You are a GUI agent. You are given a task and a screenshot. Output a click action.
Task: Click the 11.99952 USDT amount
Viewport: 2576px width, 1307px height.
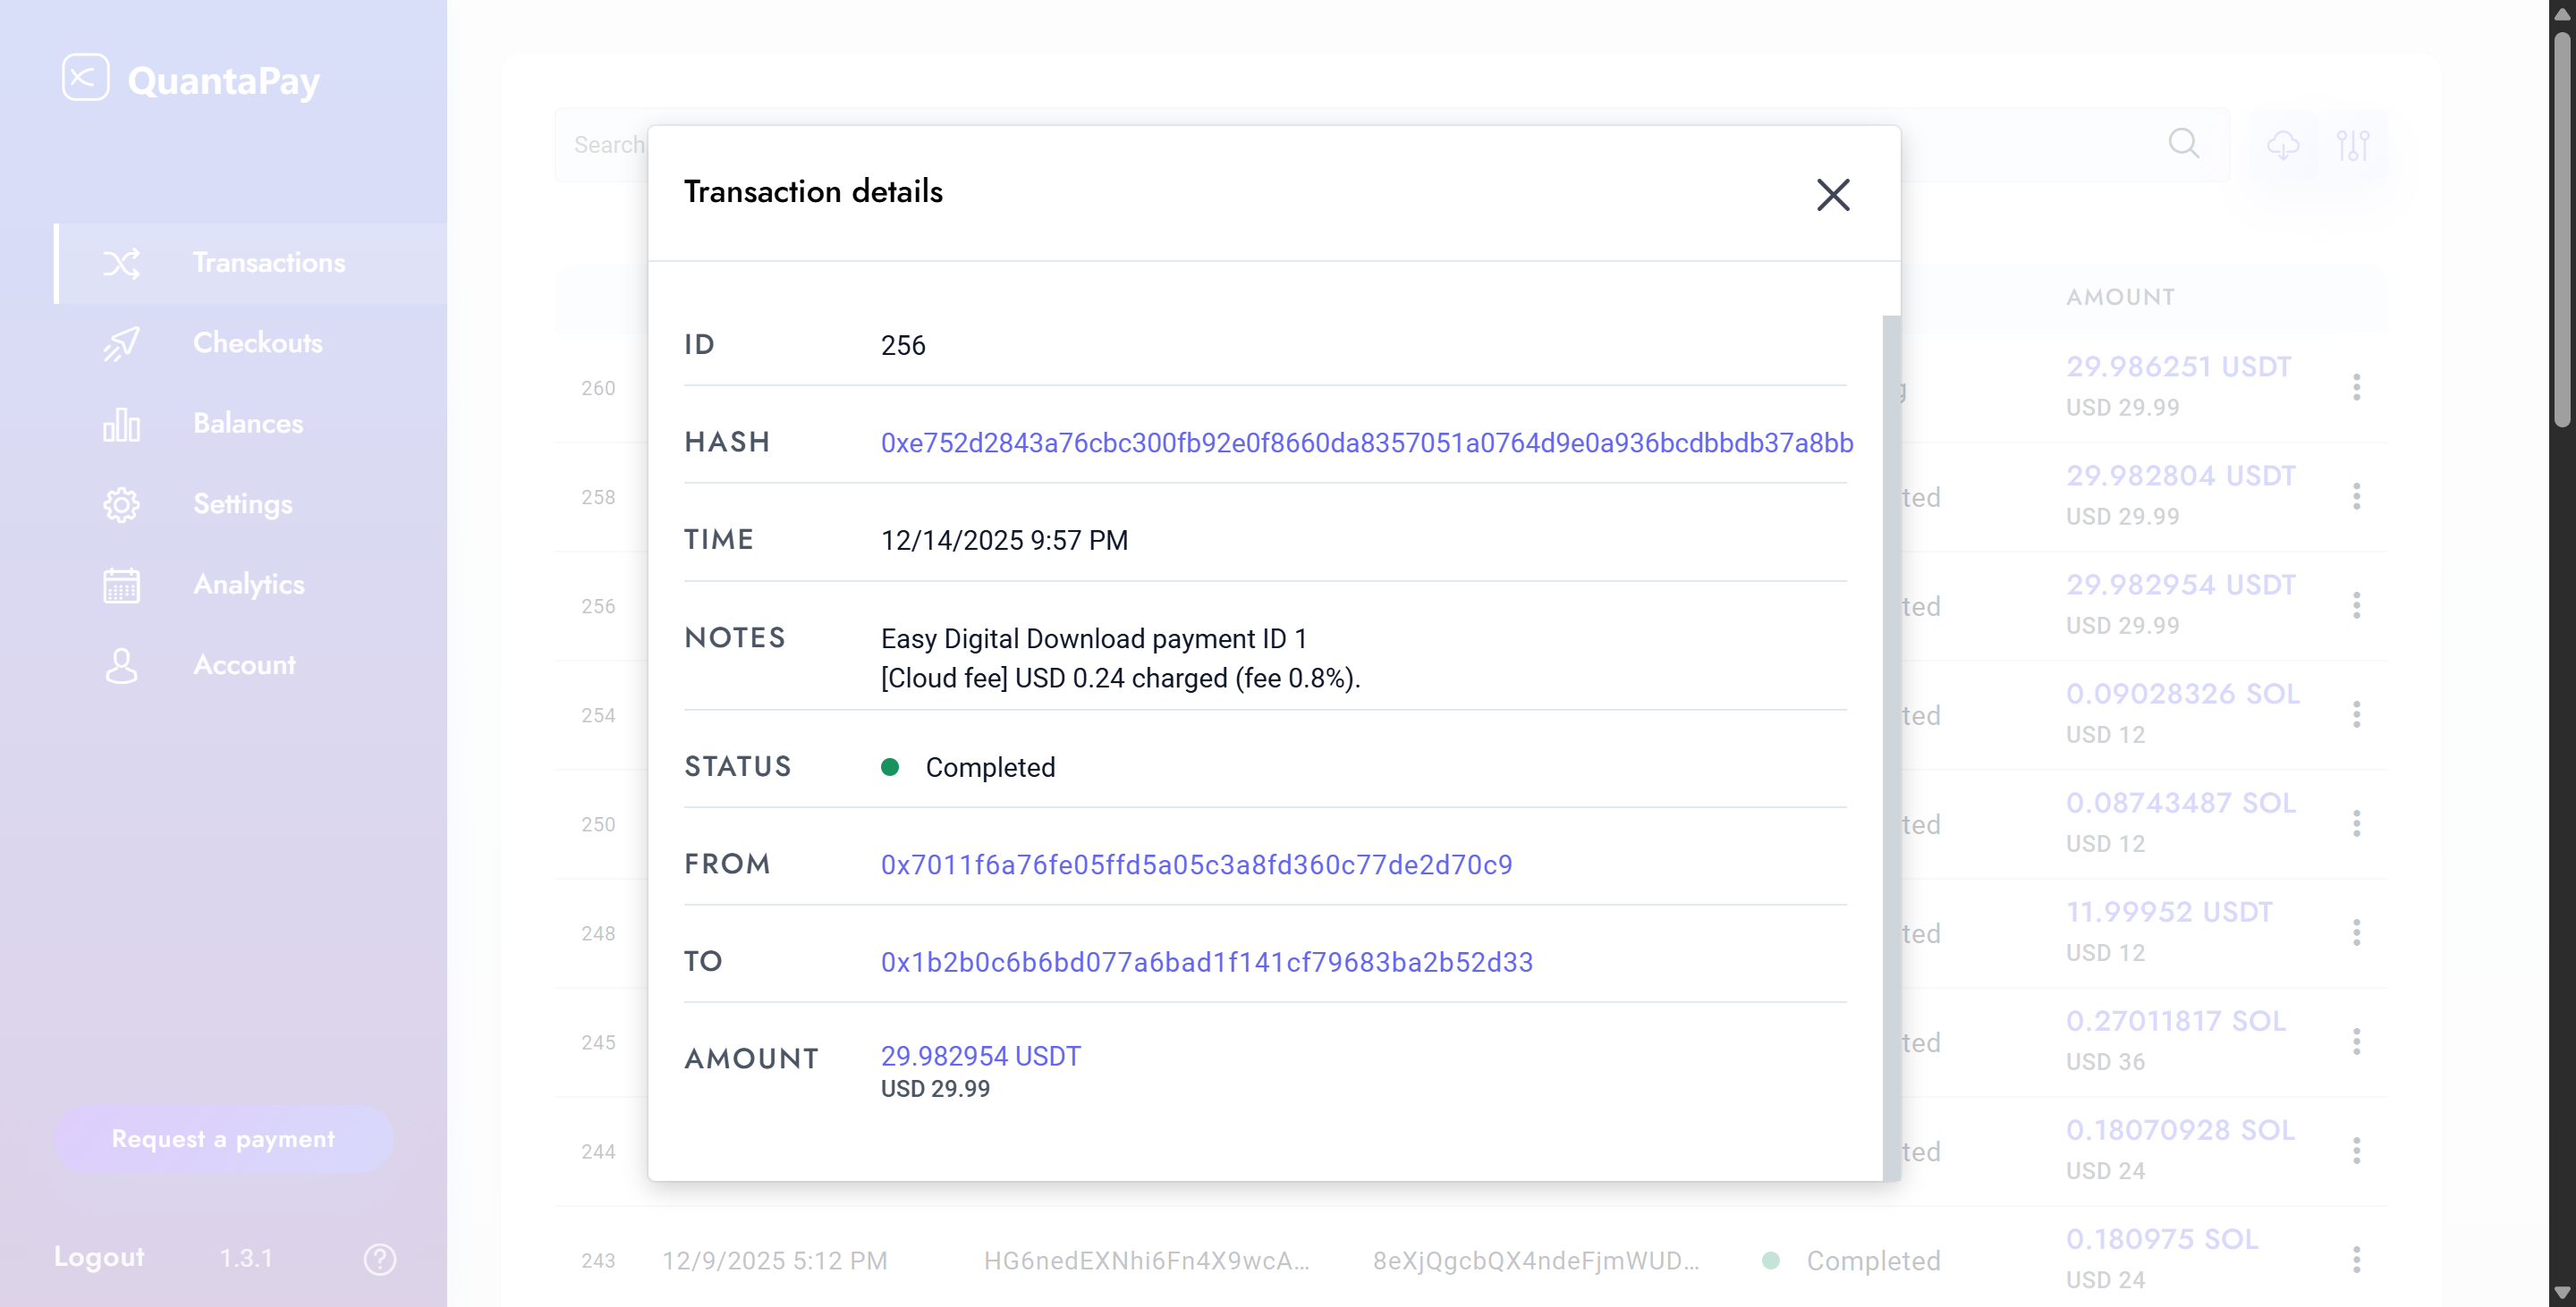[x=2169, y=911]
